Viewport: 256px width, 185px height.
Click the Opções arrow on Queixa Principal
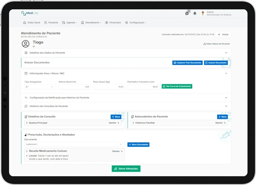point(118,123)
